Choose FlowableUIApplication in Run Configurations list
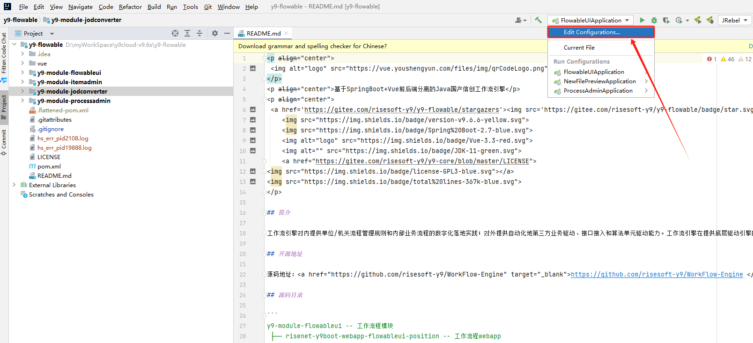The width and height of the screenshot is (753, 343). click(x=601, y=72)
